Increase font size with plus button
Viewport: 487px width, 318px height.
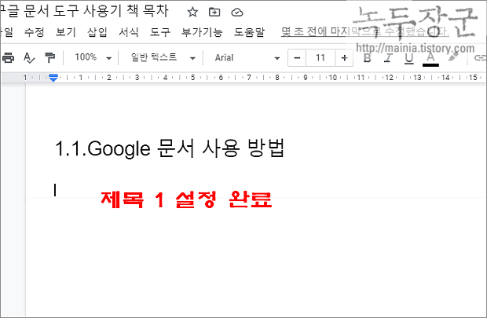tap(344, 58)
